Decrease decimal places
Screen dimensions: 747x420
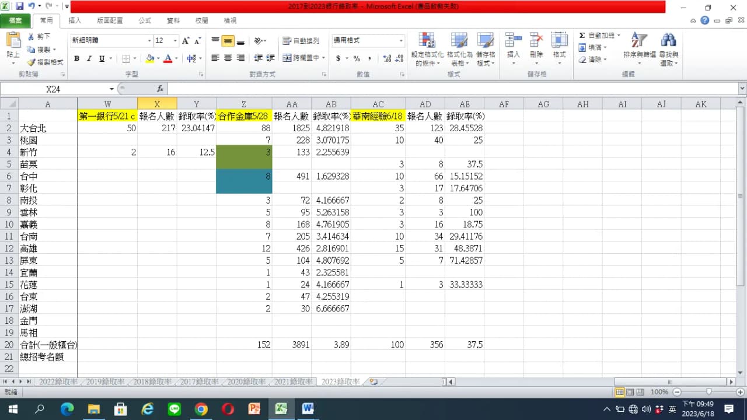(399, 58)
